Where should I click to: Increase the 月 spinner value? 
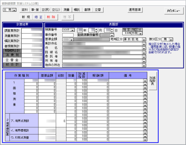[96, 29]
